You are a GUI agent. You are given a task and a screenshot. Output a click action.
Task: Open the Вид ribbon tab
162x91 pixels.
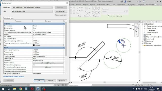[114, 5]
